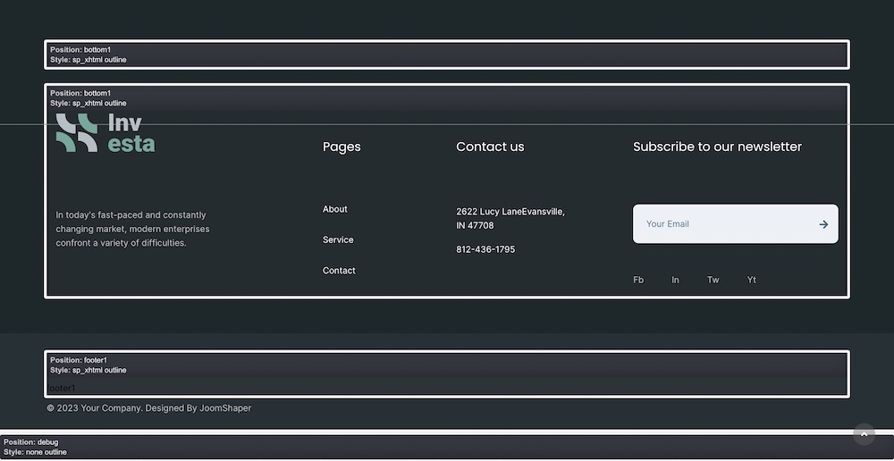Go to the Yt social link

pyautogui.click(x=751, y=281)
